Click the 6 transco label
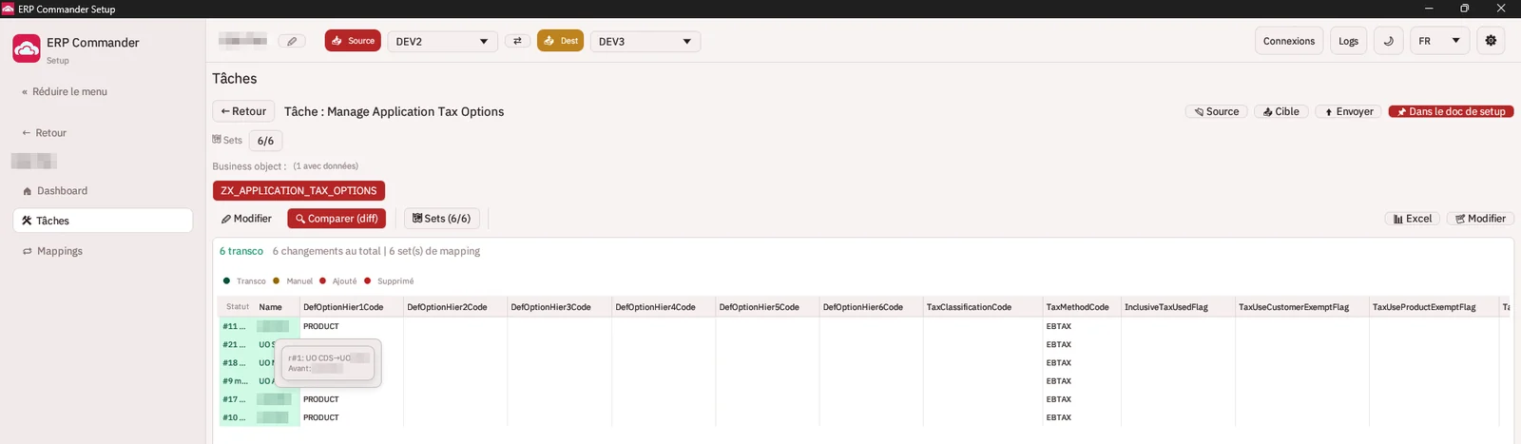 [x=241, y=251]
